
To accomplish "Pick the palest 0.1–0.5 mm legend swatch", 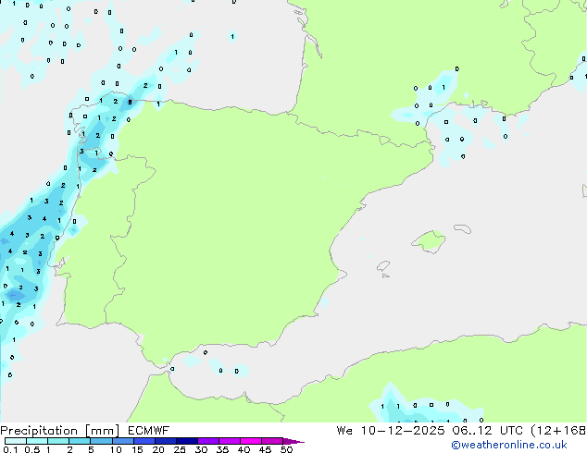I will coord(16,441).
